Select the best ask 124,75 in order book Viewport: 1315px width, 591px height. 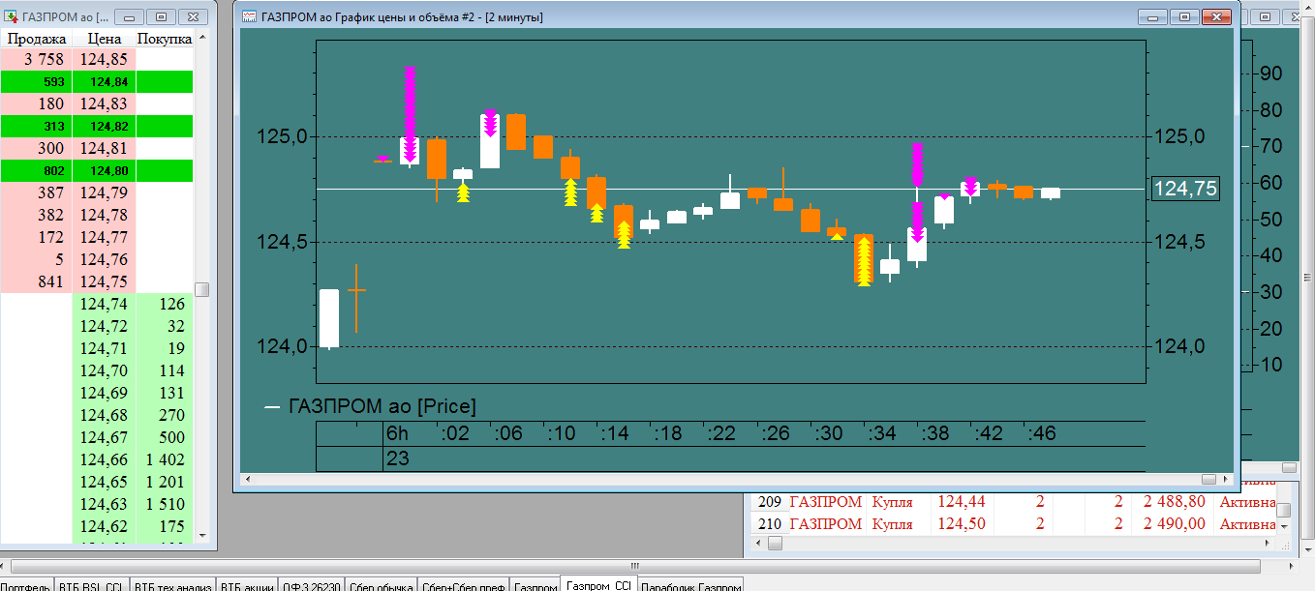[x=105, y=281]
